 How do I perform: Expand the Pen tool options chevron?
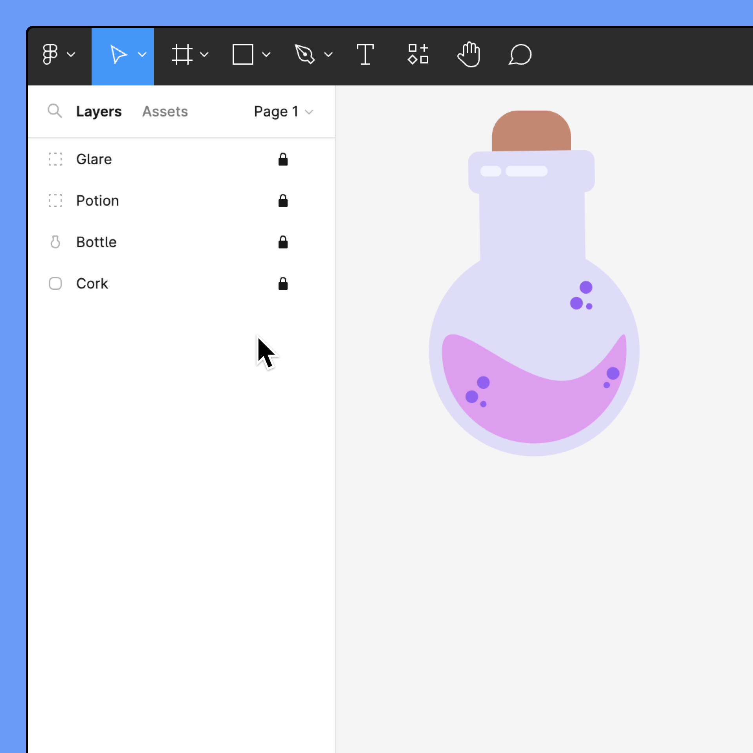pos(329,55)
